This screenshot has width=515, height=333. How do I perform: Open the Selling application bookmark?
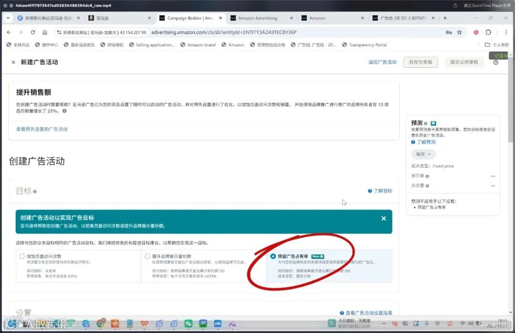pyautogui.click(x=152, y=45)
